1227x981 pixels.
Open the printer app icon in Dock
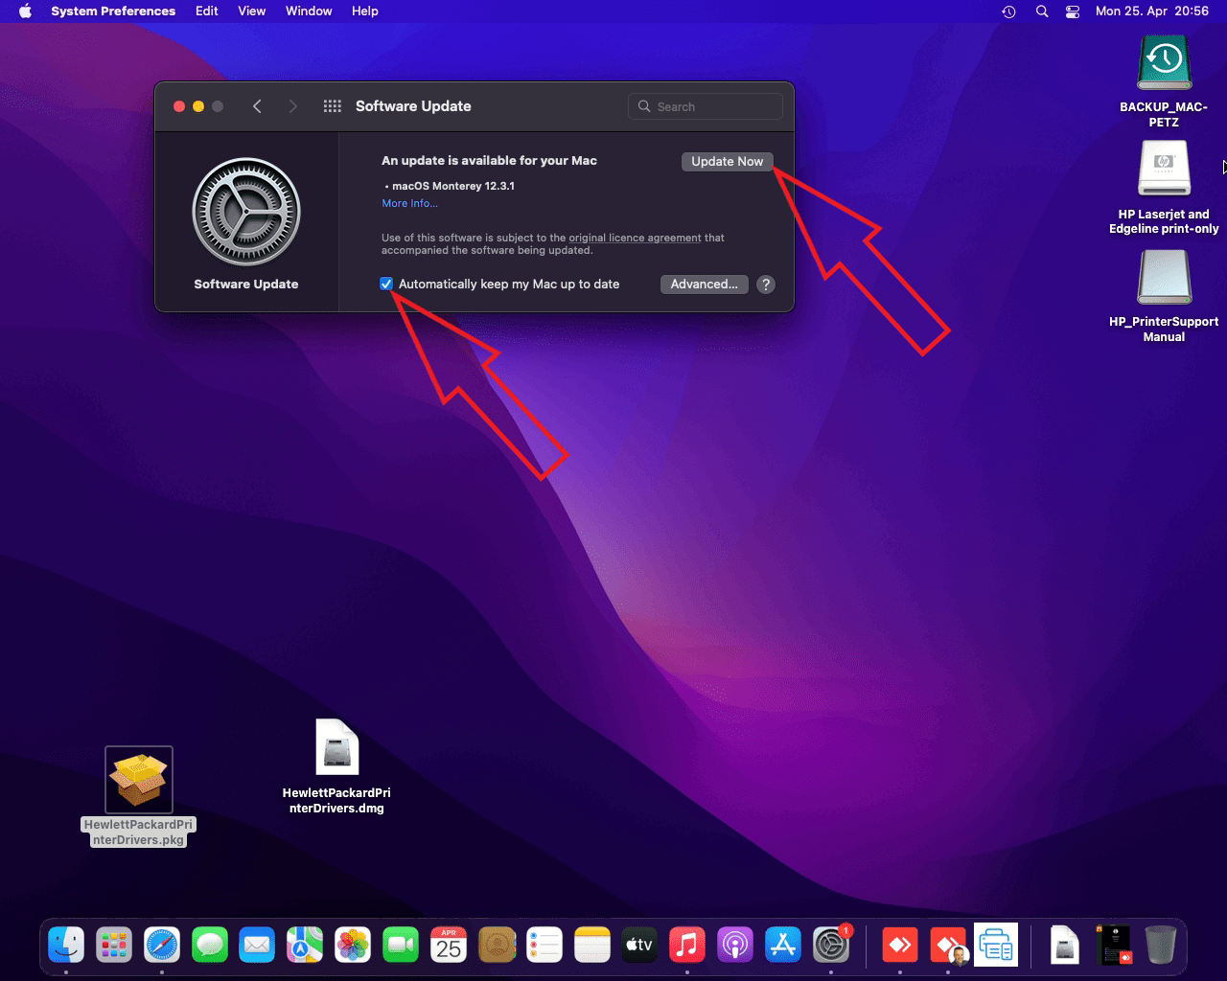(996, 946)
